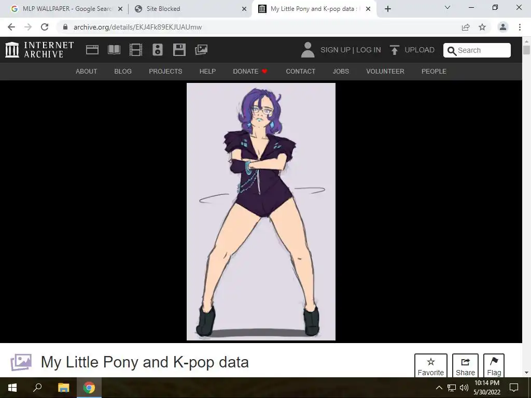Click the search magnifier icon
Viewport: 531px width, 398px height.
click(x=452, y=51)
